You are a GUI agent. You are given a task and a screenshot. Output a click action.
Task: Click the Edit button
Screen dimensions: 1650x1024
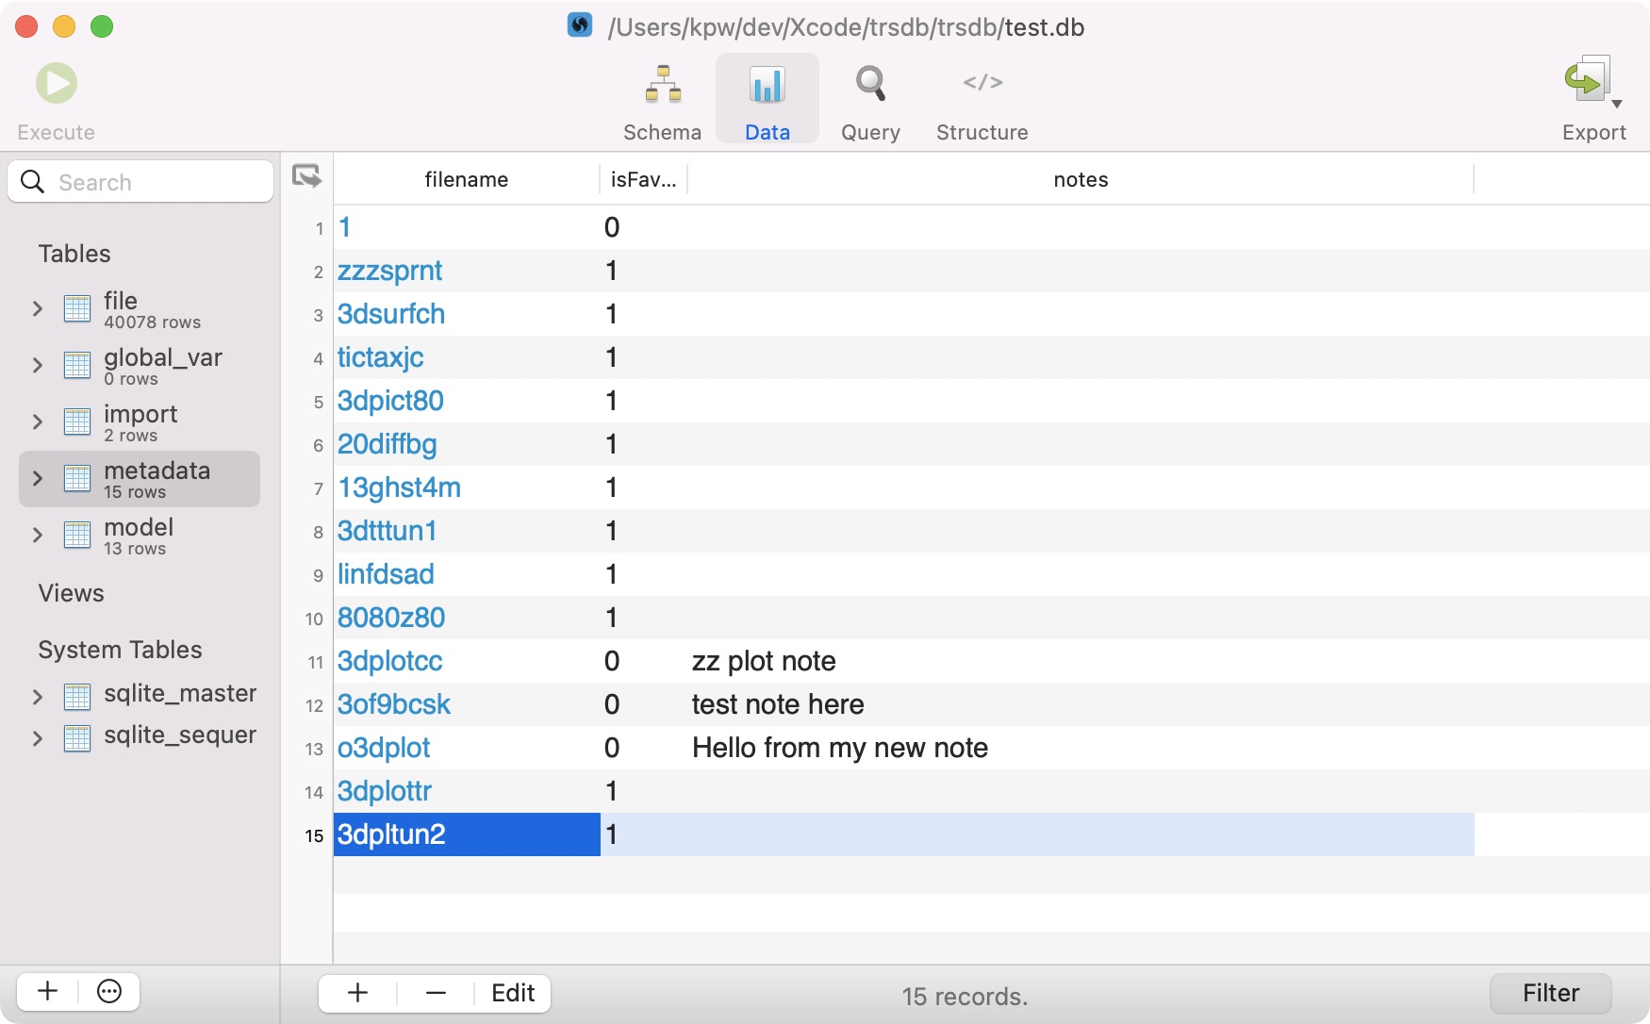[x=513, y=993]
